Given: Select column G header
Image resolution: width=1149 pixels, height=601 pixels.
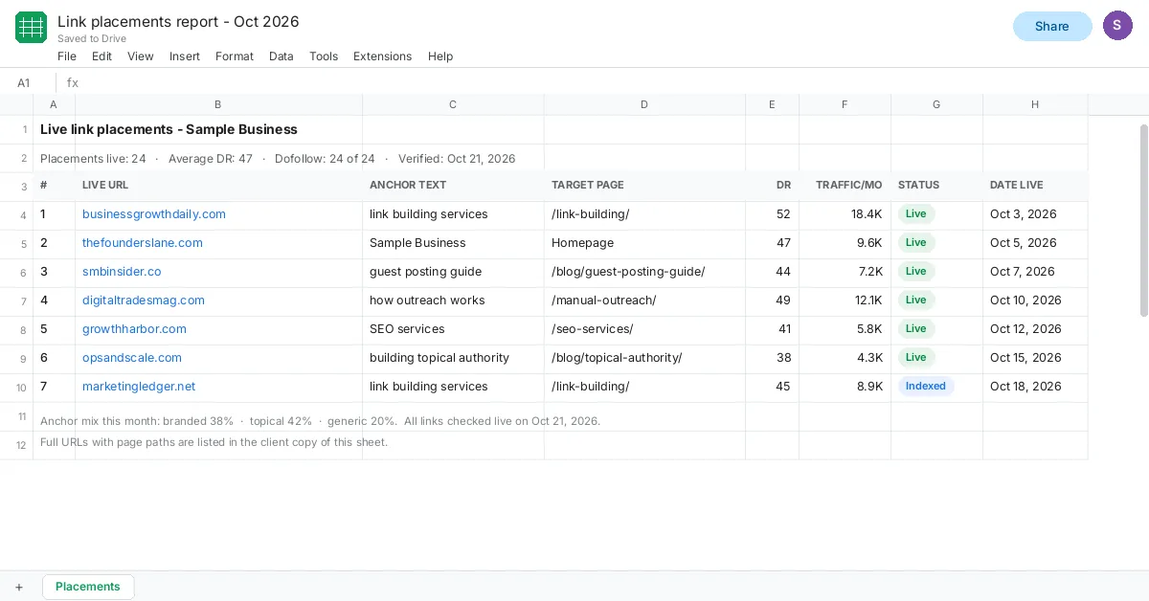Looking at the screenshot, I should (936, 104).
